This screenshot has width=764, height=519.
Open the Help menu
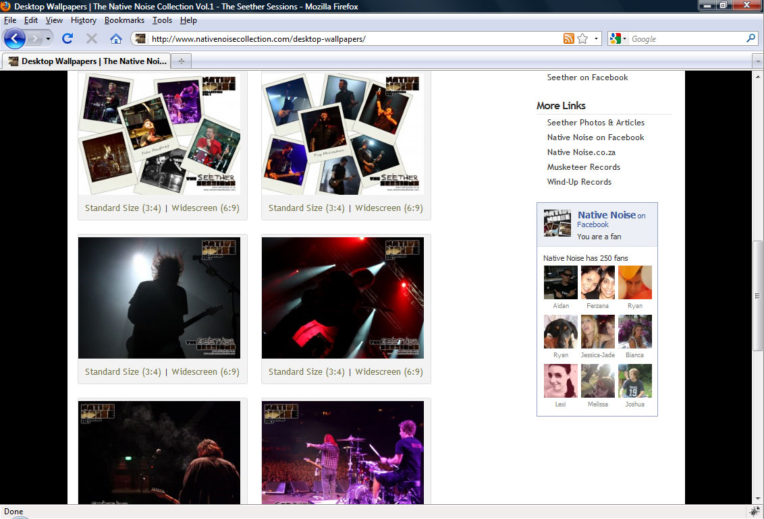click(188, 20)
